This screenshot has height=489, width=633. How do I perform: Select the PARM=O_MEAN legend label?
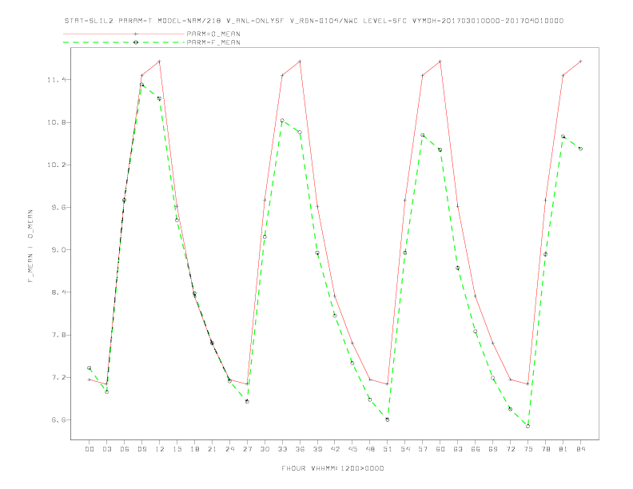click(x=213, y=34)
